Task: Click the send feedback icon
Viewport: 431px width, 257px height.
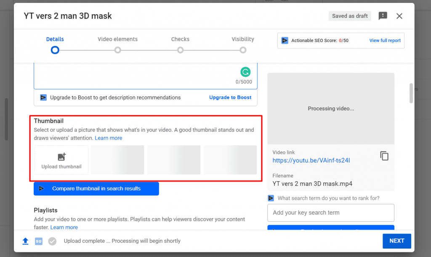Action: [x=383, y=16]
